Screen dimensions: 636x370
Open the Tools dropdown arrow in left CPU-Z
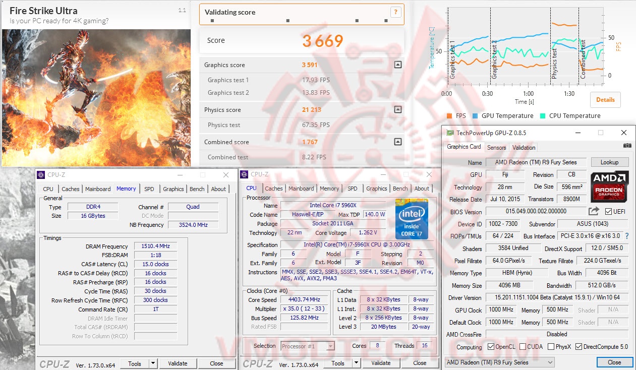[x=153, y=363]
